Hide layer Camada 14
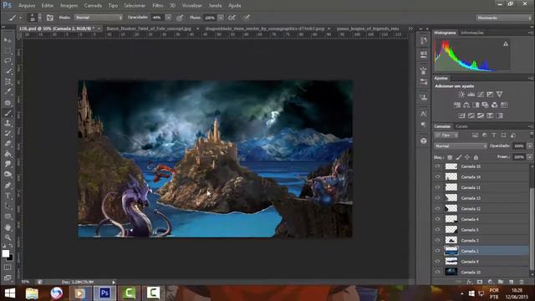This screenshot has width=535, height=301. 437,176
